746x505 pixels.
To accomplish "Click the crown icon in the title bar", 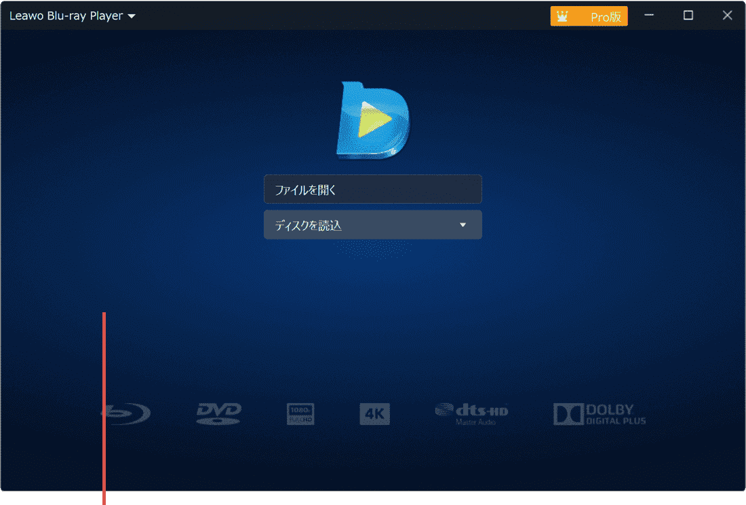I will [562, 16].
